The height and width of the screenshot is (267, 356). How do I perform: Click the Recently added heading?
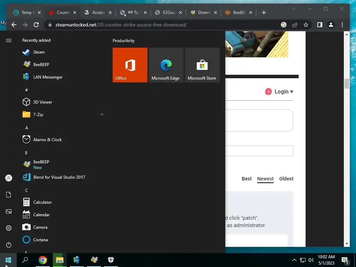click(x=36, y=40)
